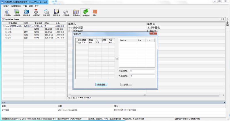
Task: Click the 打开信息 (open info) toolbar icon
Action: [66, 13]
